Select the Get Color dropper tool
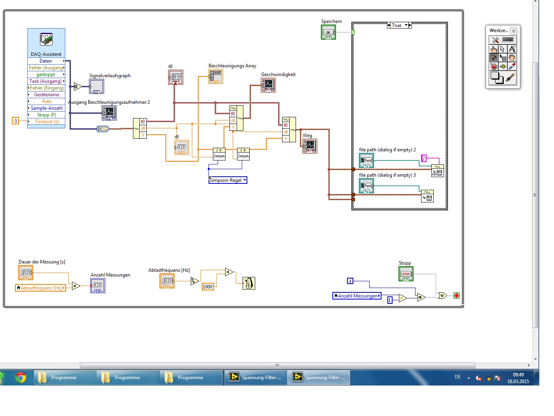554x416 pixels. pyautogui.click(x=512, y=67)
